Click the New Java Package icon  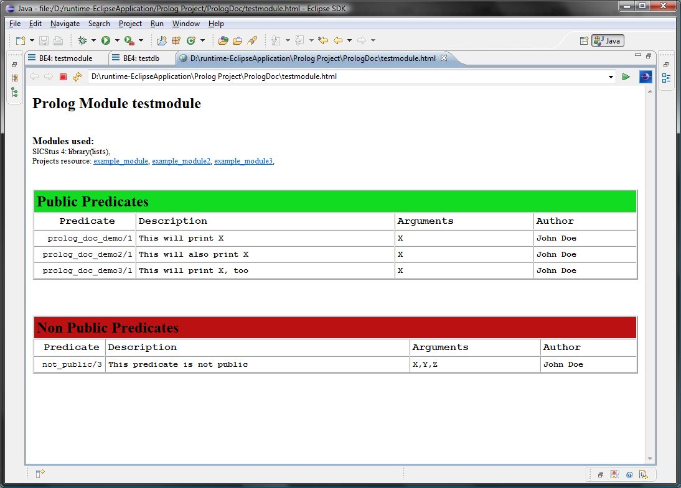coord(176,40)
